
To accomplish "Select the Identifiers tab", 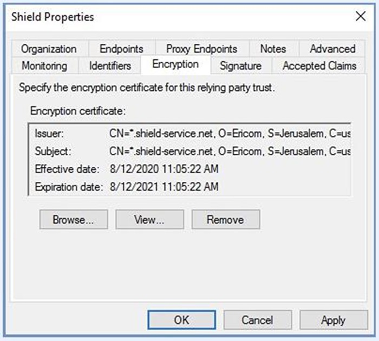I will pos(110,65).
